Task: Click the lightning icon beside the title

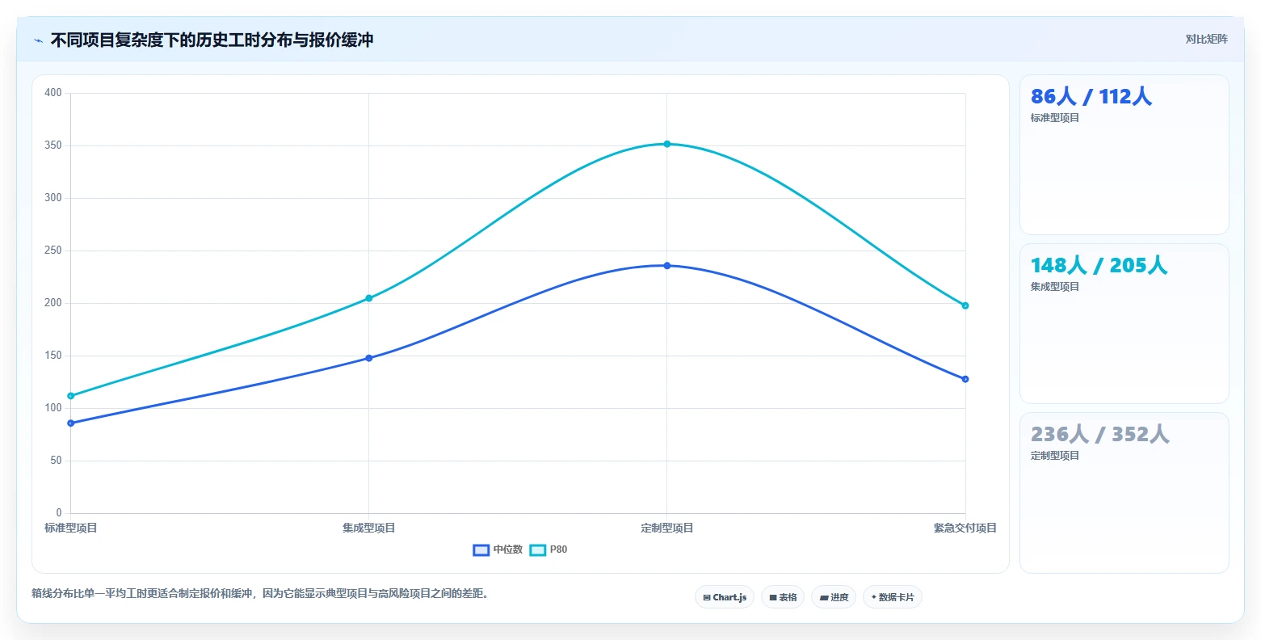Action: 38,40
